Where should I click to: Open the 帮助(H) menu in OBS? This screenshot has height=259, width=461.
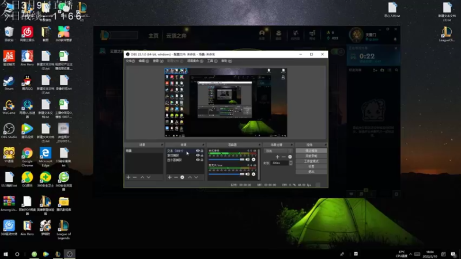(x=226, y=61)
